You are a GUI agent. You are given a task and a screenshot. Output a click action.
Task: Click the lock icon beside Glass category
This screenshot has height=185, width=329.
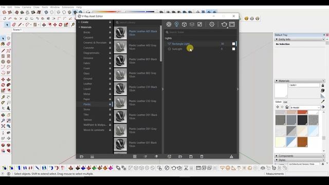(110, 73)
